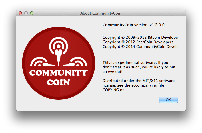Click the central antenna stem in logo

(x=59, y=56)
